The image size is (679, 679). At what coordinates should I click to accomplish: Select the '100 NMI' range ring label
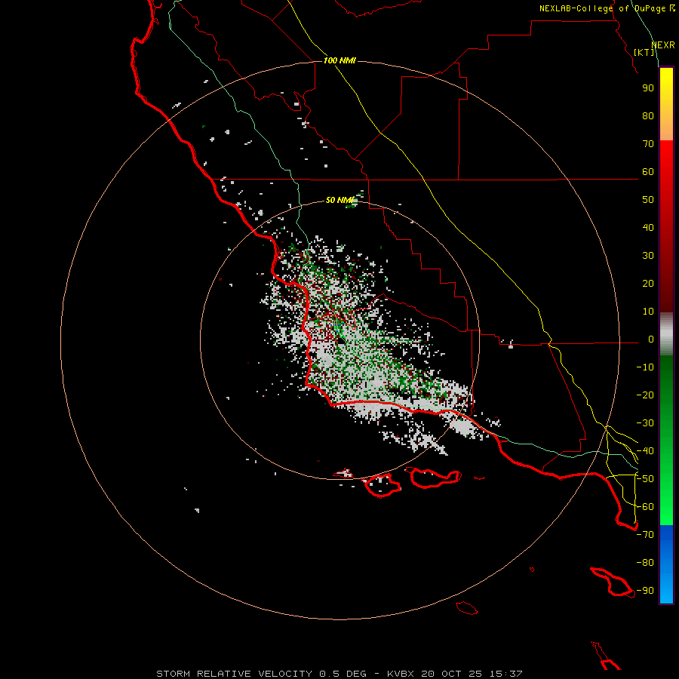[x=339, y=60]
